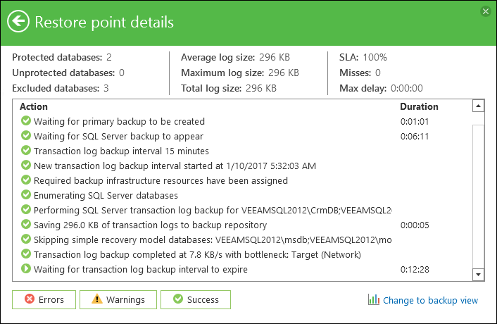Viewport: 497px width, 324px height.
Task: Select Performing SQL Server transaction log backup row
Action: coord(213,210)
